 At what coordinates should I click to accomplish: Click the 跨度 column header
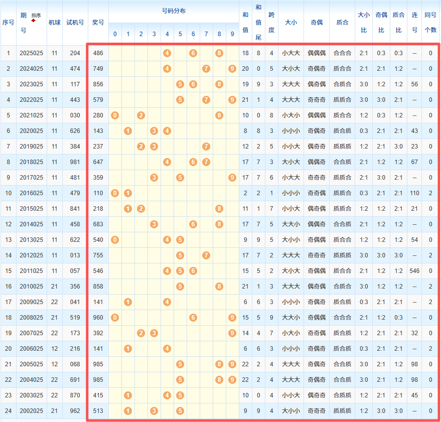click(271, 23)
